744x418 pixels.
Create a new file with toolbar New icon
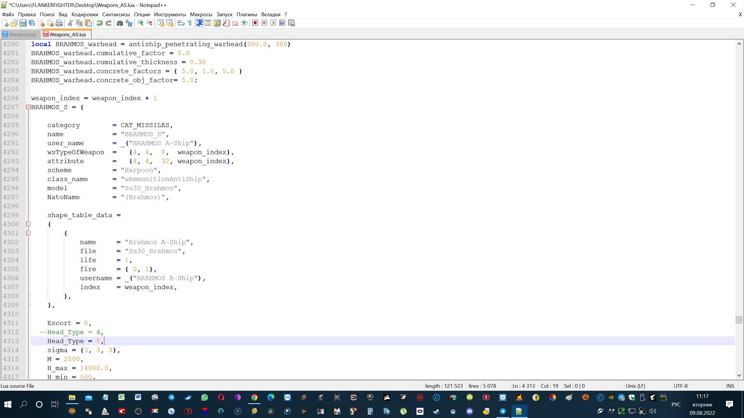5,23
